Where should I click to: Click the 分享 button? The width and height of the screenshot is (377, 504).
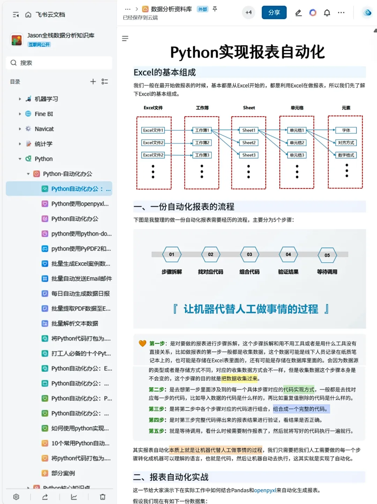(x=274, y=13)
